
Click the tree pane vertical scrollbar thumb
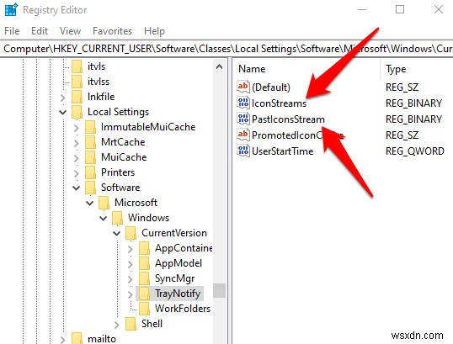(x=219, y=291)
